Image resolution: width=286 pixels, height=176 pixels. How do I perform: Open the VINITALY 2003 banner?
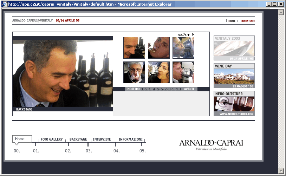[234, 48]
